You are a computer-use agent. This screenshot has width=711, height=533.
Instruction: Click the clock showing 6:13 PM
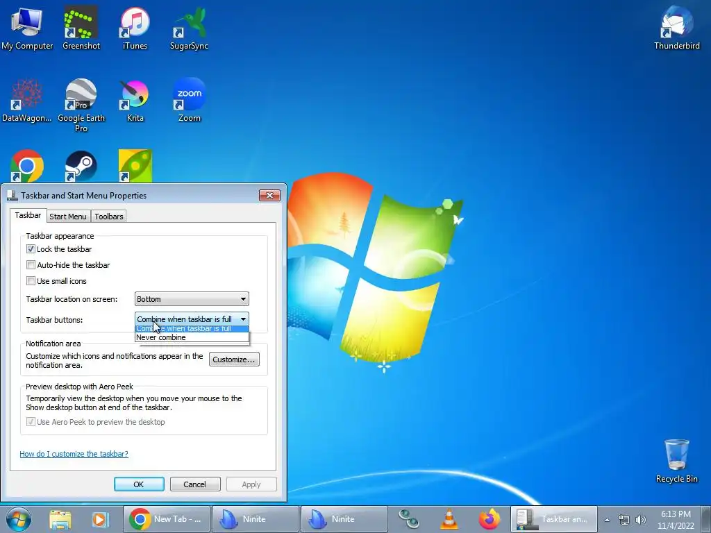[676, 520]
